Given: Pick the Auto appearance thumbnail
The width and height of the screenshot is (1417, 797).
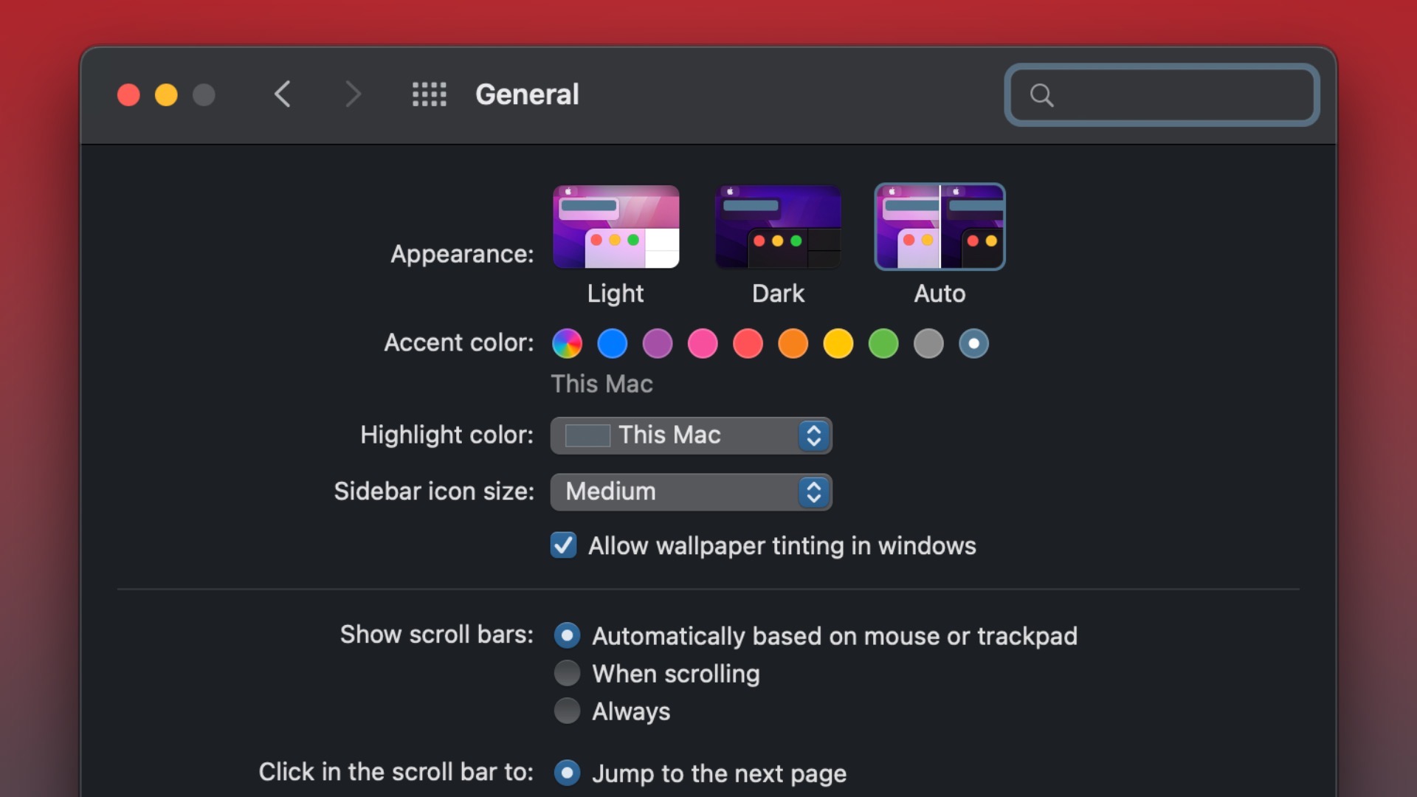Looking at the screenshot, I should [940, 227].
